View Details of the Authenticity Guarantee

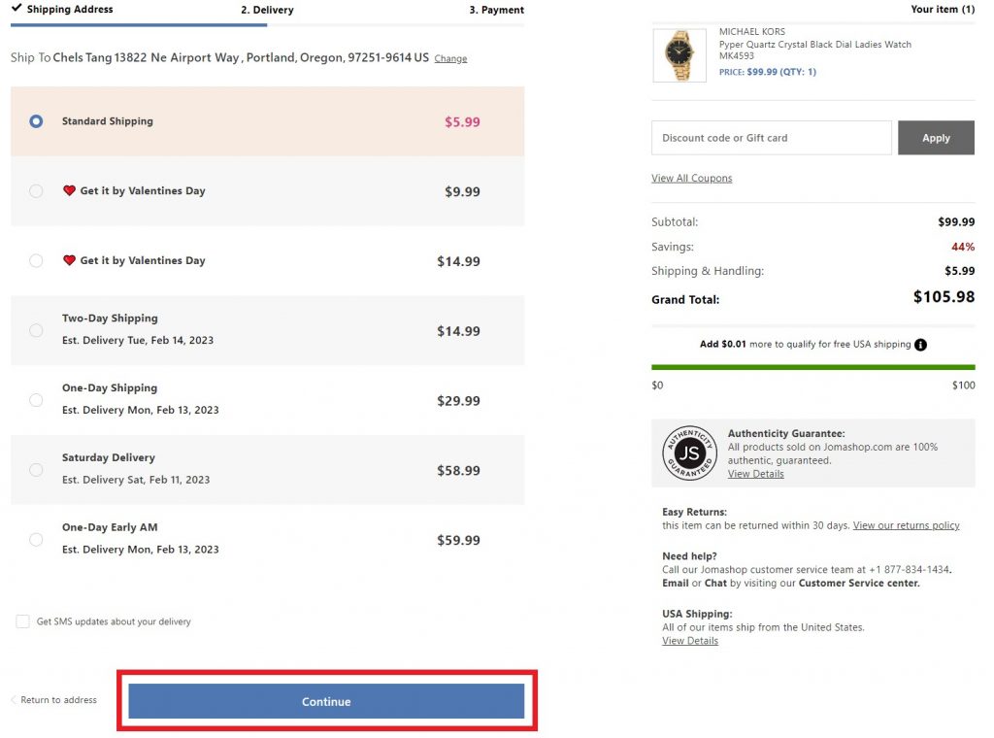coord(755,474)
